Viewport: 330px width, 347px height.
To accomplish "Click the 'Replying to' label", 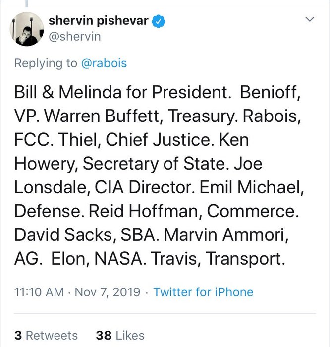I will click(x=46, y=63).
